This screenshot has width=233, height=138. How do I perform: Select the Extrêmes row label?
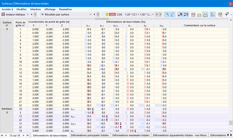tap(7, 109)
